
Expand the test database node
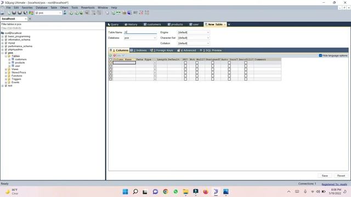point(2,86)
